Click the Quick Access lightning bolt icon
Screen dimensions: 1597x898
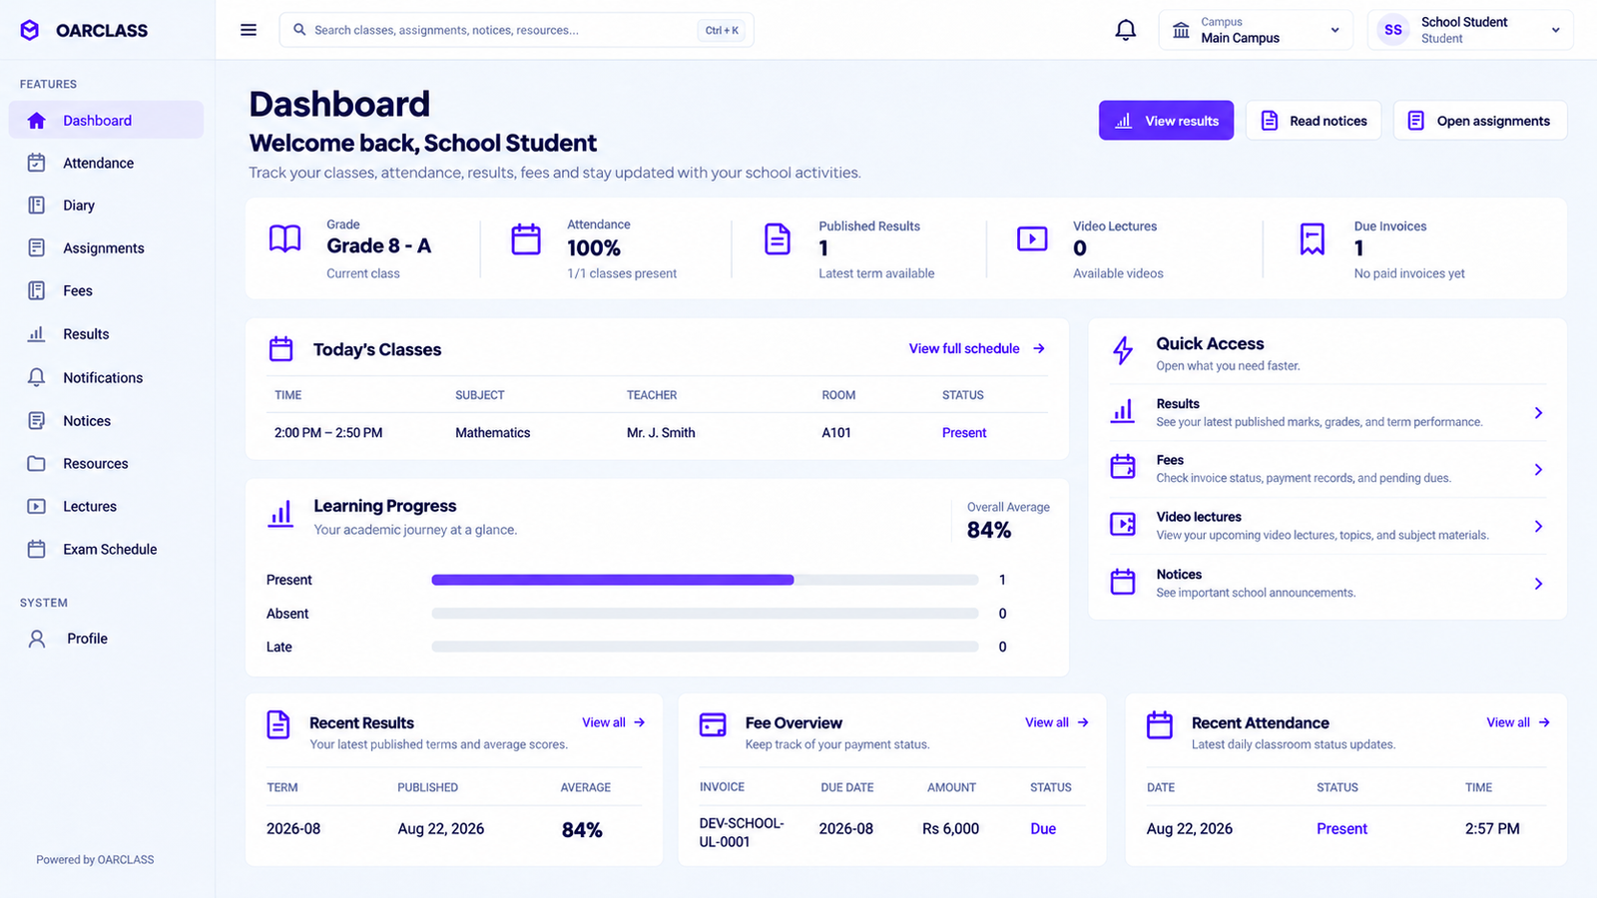pos(1123,350)
